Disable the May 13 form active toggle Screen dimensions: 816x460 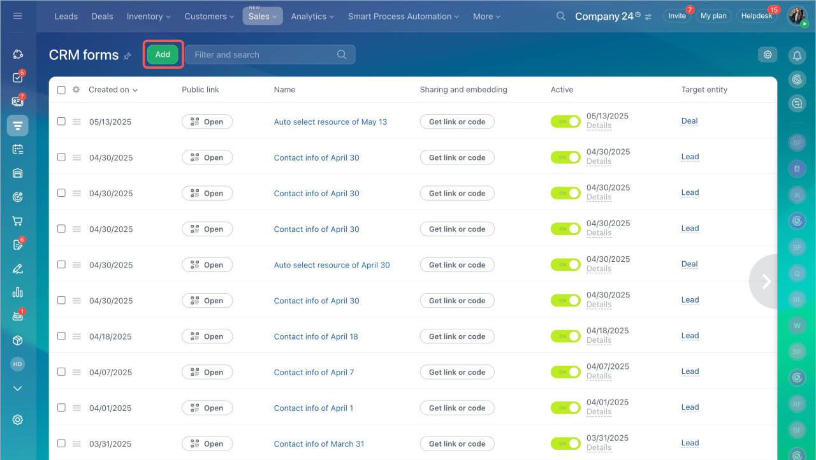pyautogui.click(x=565, y=121)
